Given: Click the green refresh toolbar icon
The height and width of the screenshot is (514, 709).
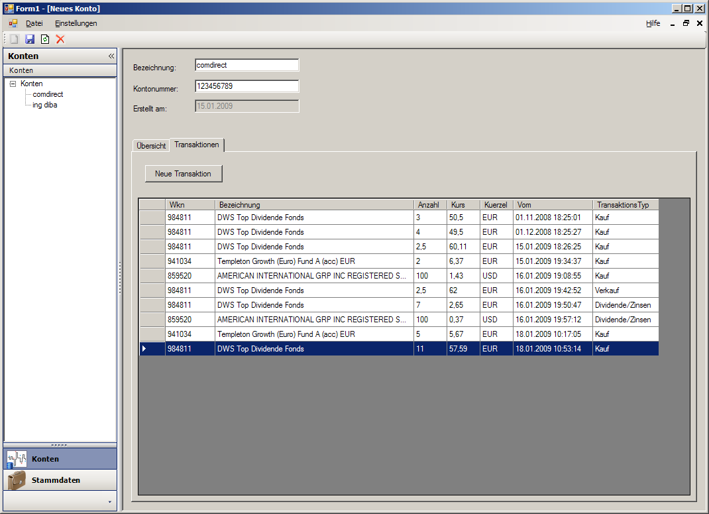Looking at the screenshot, I should tap(45, 39).
